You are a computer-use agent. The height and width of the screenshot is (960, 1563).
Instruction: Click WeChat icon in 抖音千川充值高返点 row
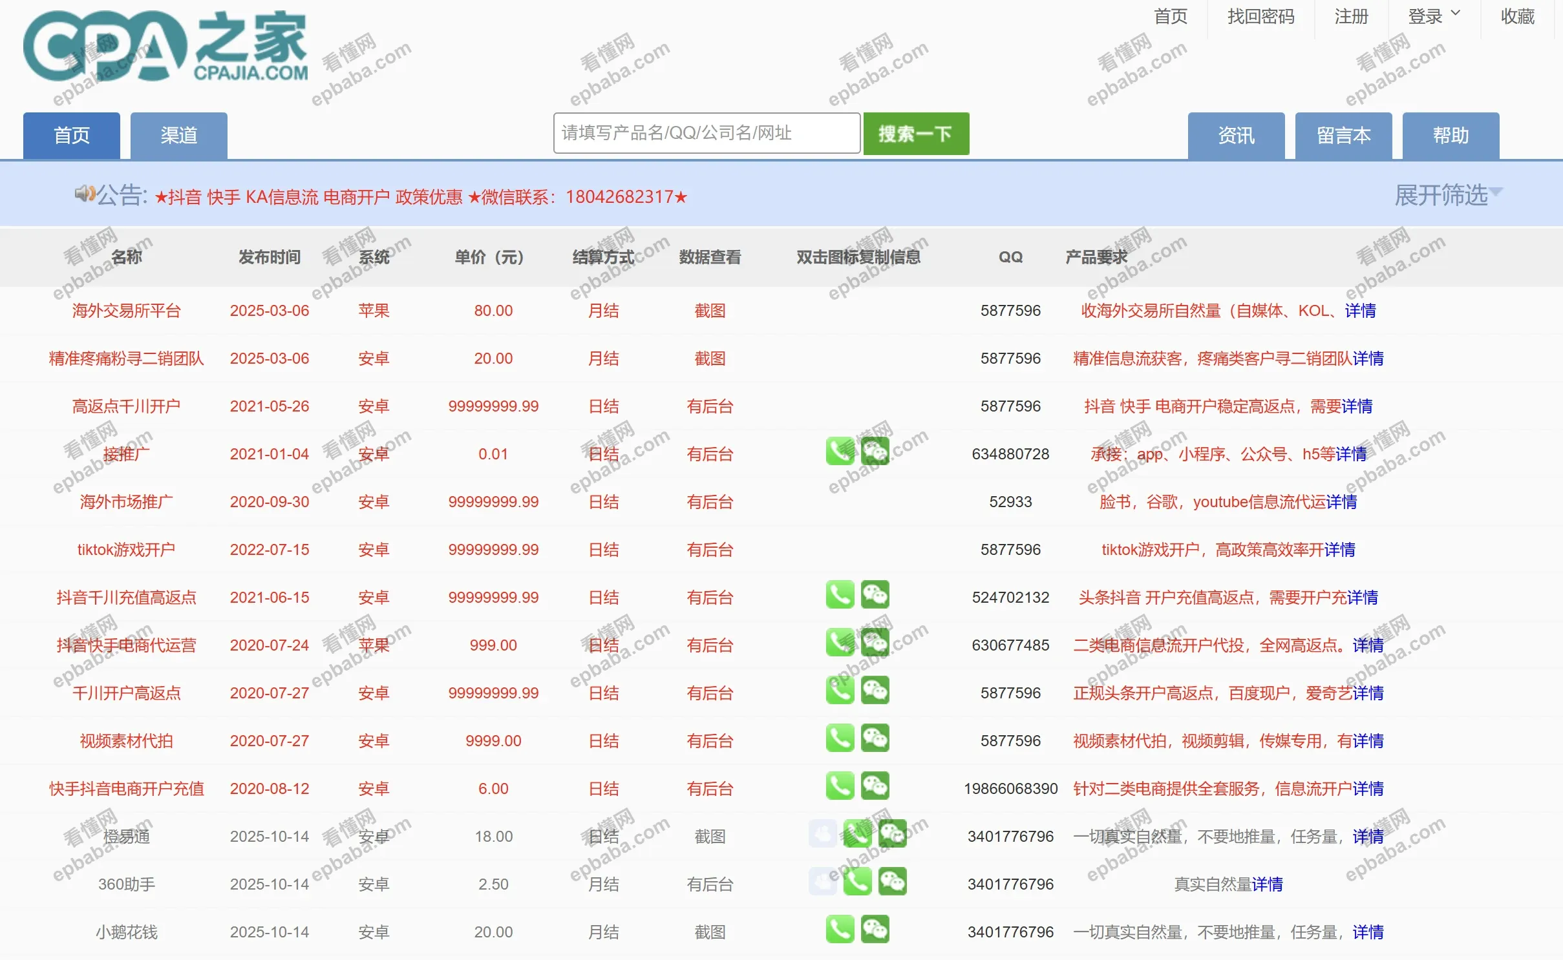pyautogui.click(x=875, y=594)
